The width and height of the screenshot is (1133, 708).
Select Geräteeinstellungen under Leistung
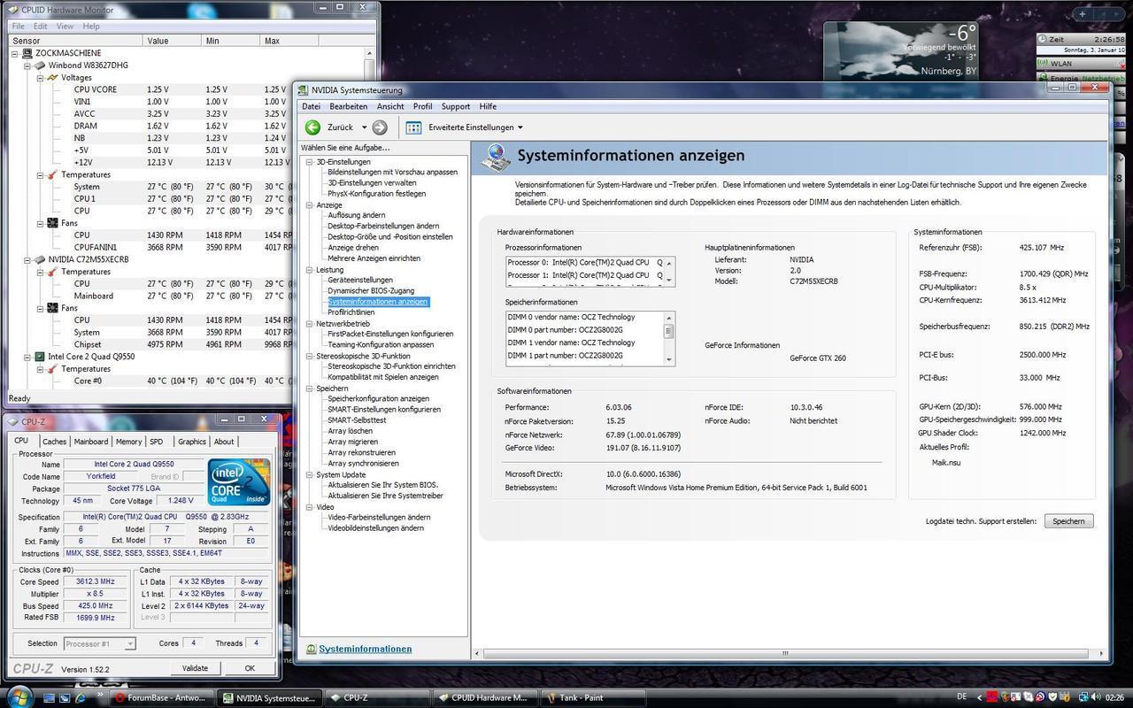pos(359,280)
